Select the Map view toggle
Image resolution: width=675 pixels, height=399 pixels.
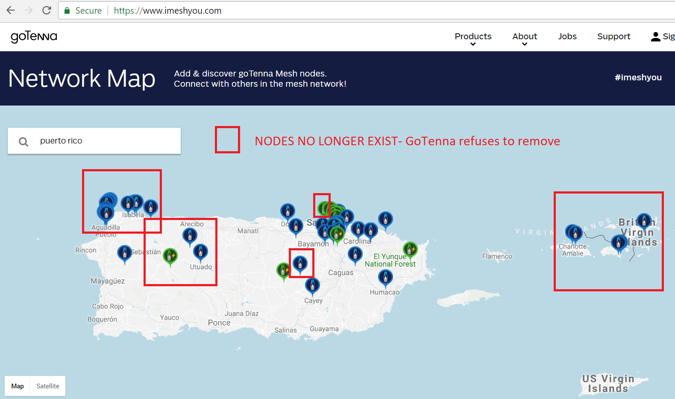[x=18, y=386]
